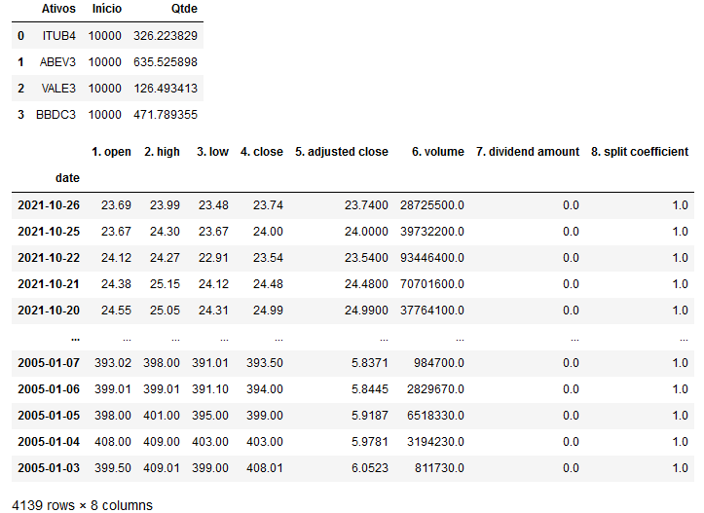This screenshot has width=704, height=513.
Task: Select the 2005-01-04 row date
Action: pos(49,442)
